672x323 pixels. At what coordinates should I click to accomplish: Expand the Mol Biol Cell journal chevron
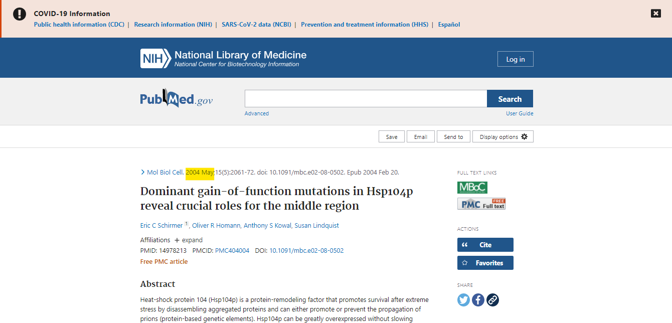click(x=143, y=172)
